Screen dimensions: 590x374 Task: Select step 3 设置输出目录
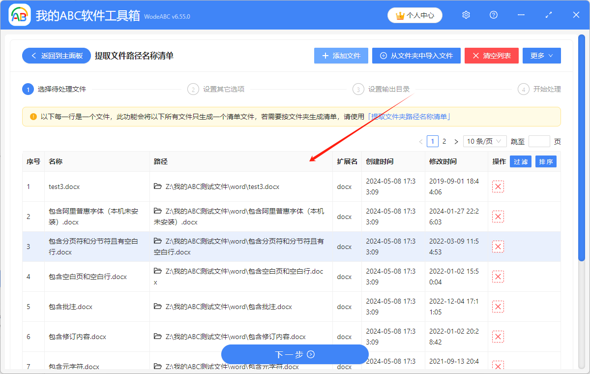(383, 89)
